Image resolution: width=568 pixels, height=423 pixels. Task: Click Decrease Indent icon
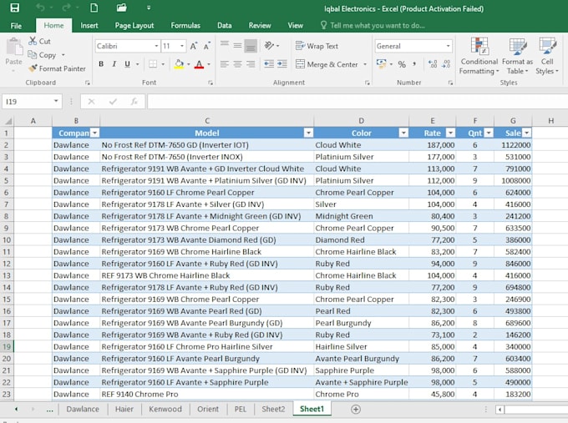pyautogui.click(x=269, y=64)
